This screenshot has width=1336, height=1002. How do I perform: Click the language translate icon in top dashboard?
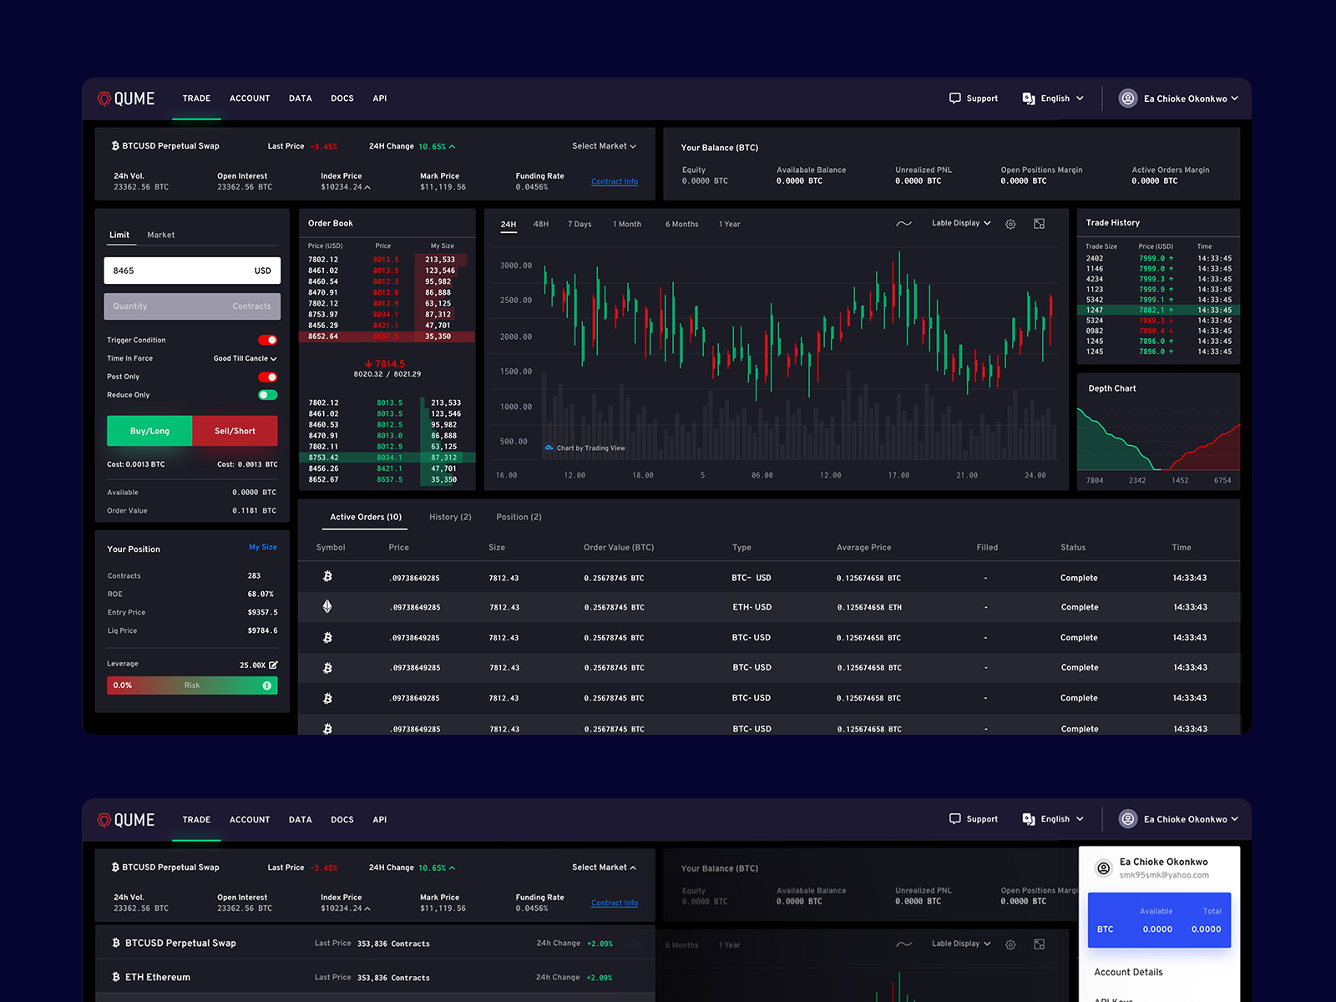(1029, 99)
